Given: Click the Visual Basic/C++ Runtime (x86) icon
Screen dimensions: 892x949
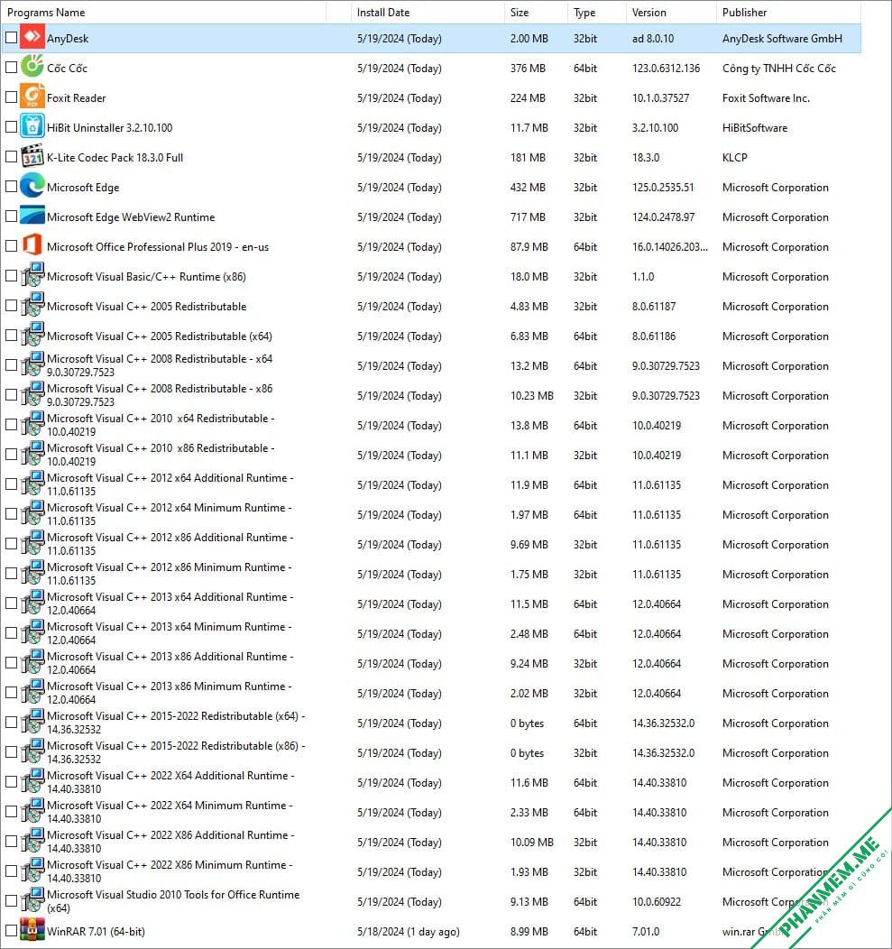Looking at the screenshot, I should click(x=32, y=275).
